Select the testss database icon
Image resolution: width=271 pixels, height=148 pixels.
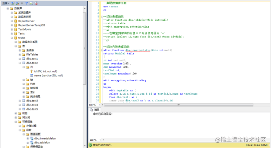(x=16, y=38)
